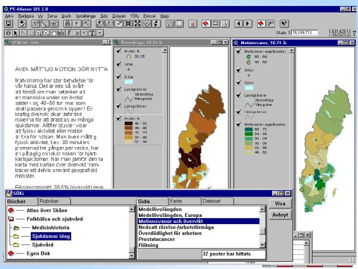
Task: Open the Atlas över Skåne red book
Action: (11, 210)
